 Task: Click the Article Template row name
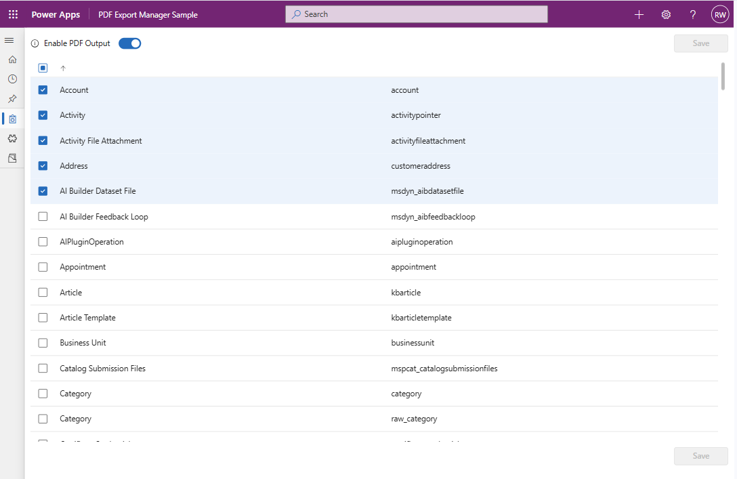[x=87, y=318]
